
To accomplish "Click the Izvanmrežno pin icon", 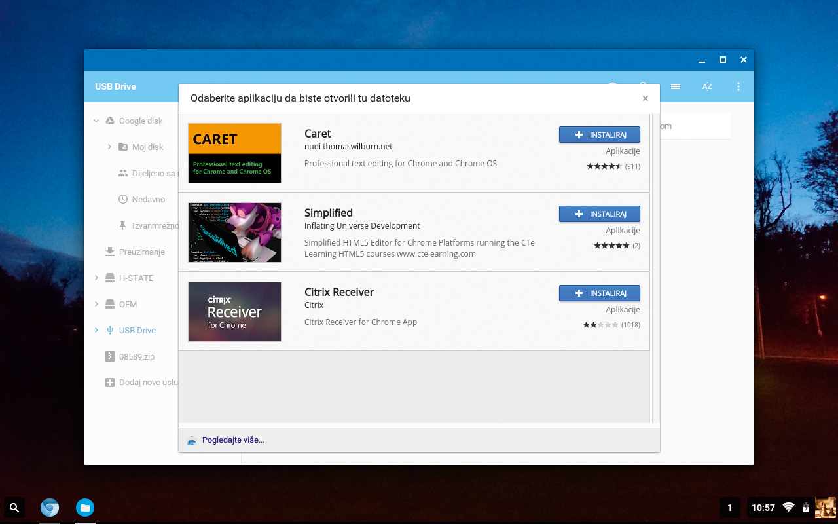I will click(122, 225).
